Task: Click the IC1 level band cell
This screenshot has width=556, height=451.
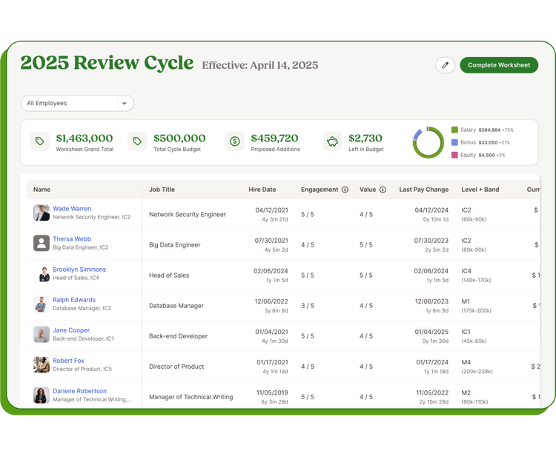Action: tap(474, 336)
